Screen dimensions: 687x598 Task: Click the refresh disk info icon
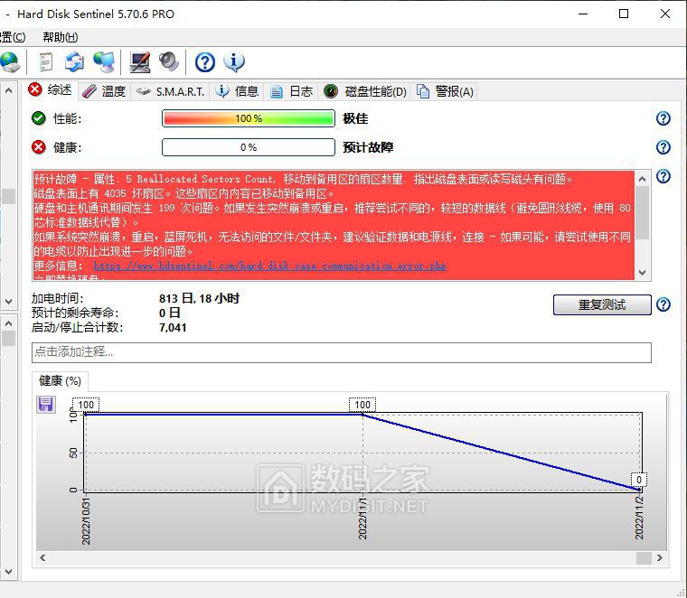pos(74,62)
